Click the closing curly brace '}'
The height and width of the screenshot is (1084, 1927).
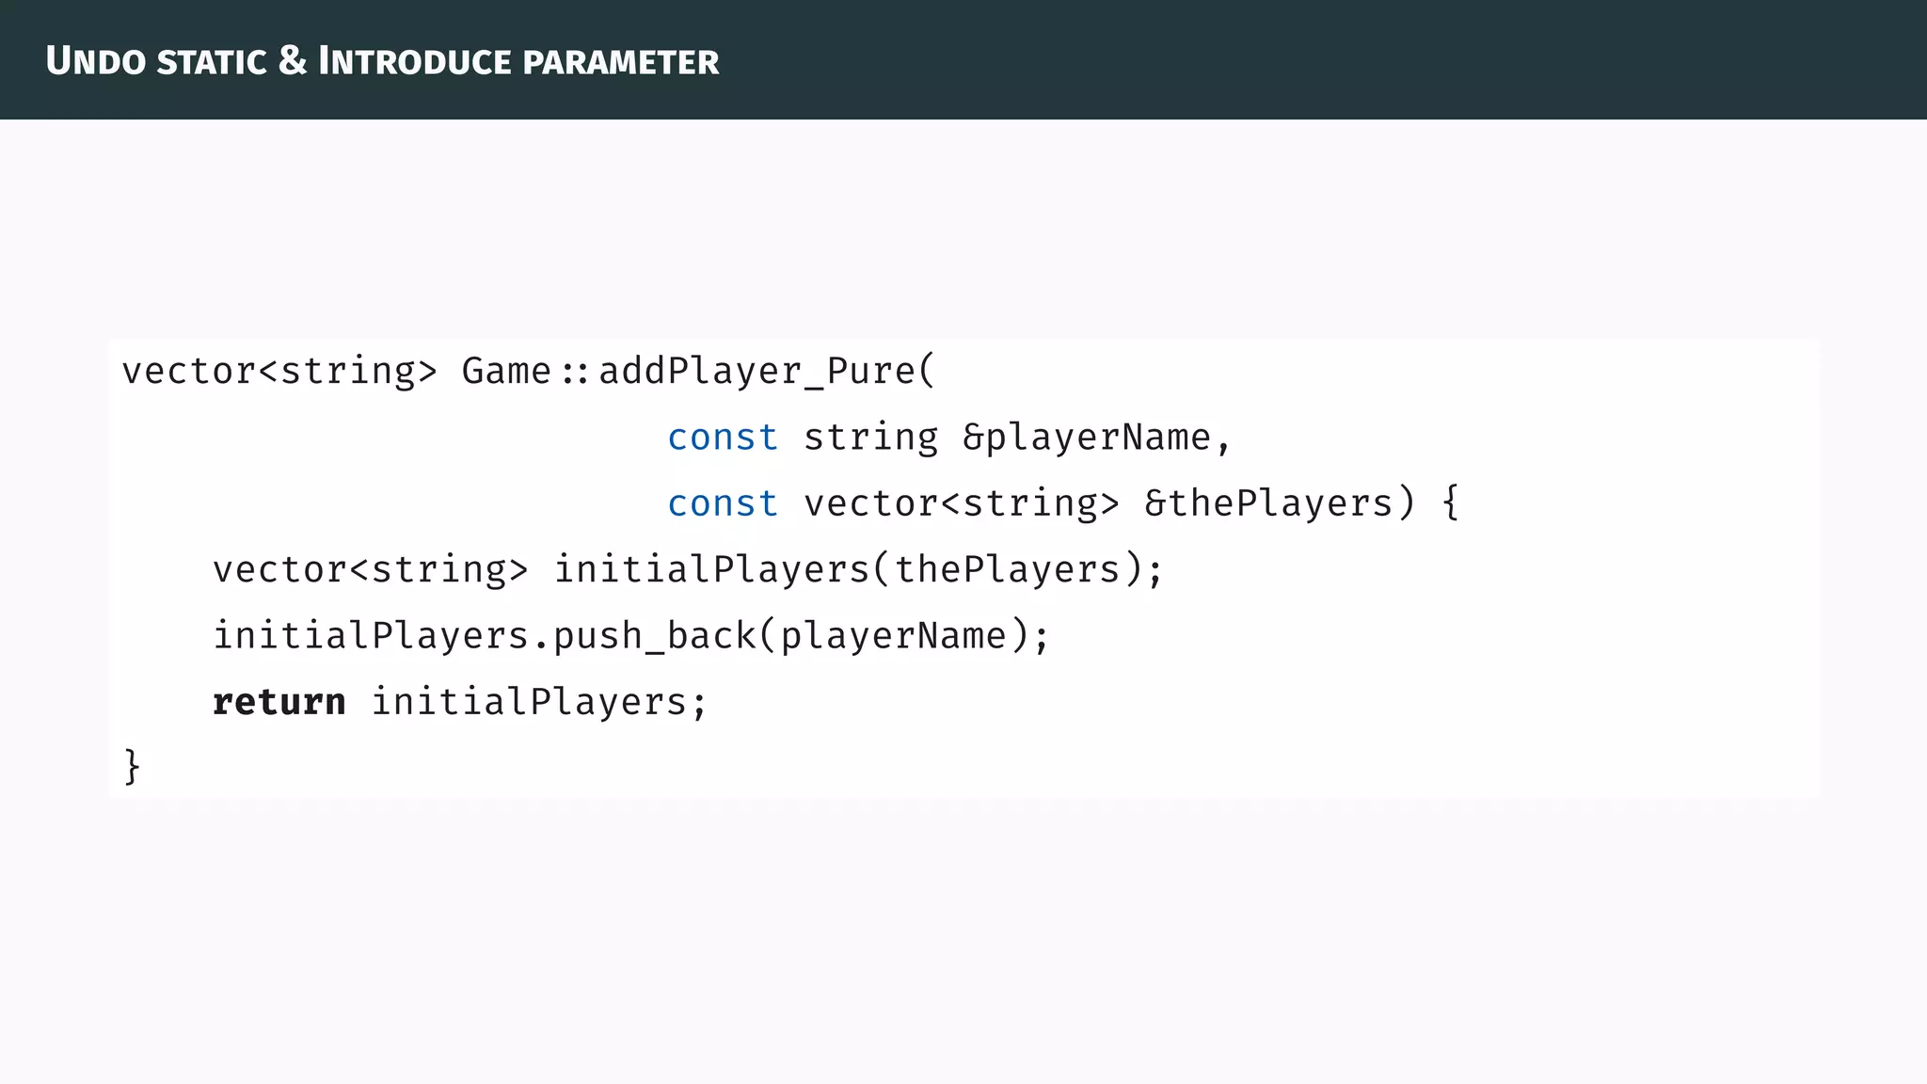[132, 766]
